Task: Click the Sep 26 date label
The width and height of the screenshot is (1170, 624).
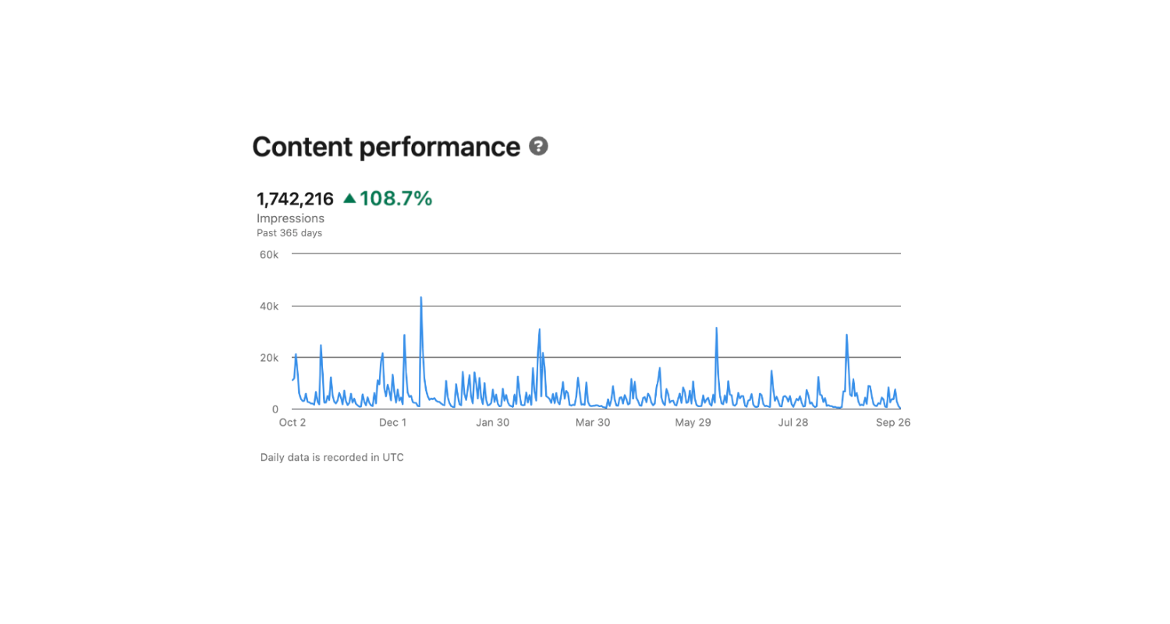Action: pyautogui.click(x=893, y=423)
